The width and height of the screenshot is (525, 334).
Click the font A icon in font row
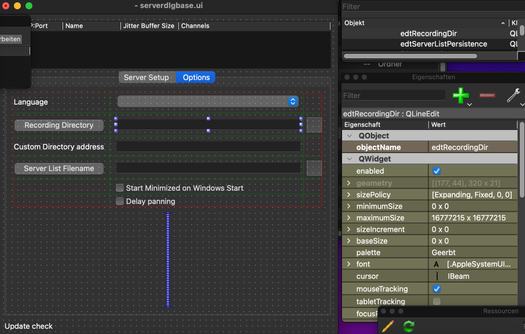tap(436, 265)
